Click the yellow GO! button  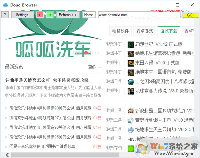pyautogui.click(x=190, y=15)
